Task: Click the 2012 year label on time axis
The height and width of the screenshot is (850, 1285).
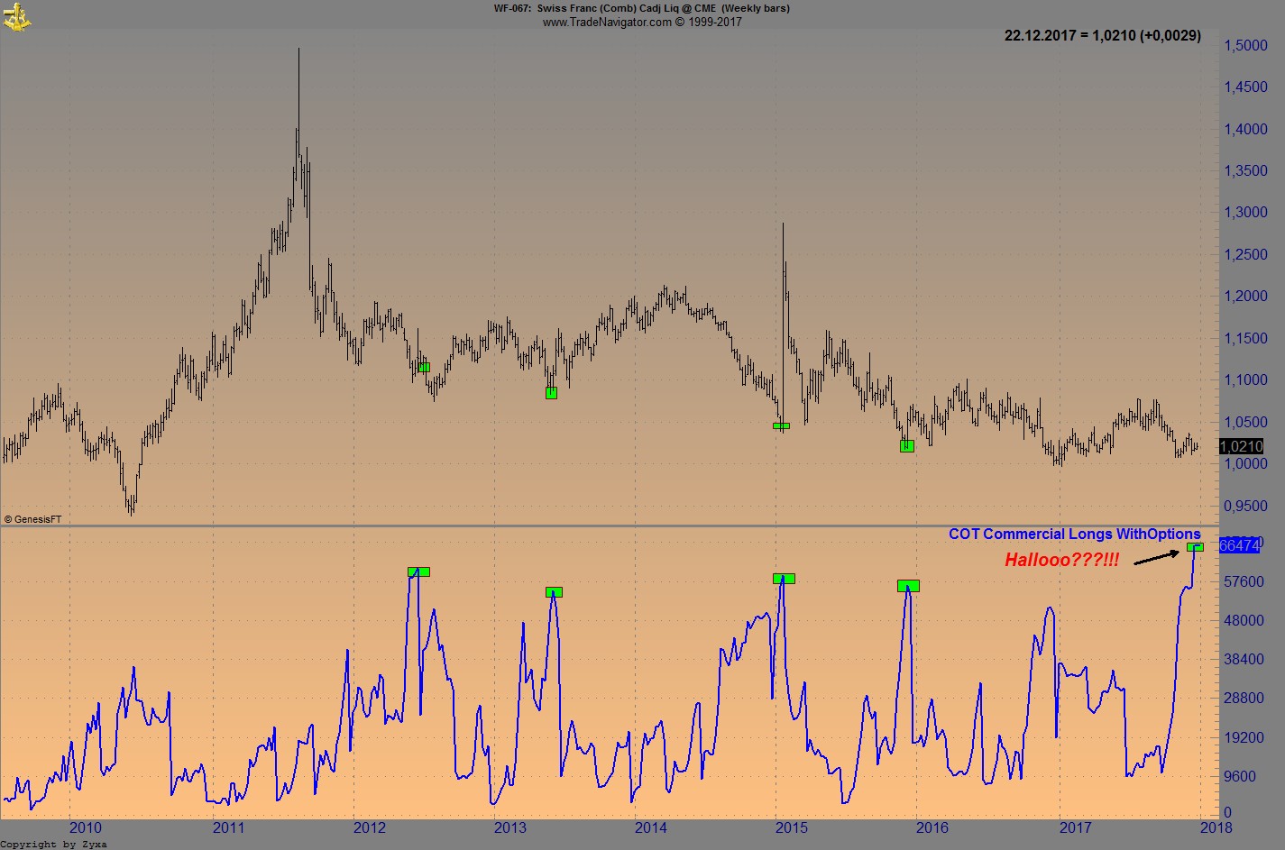Action: (x=369, y=827)
